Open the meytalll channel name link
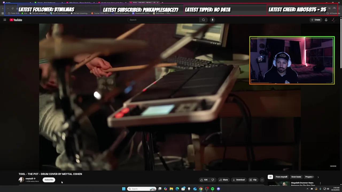Viewport: 342px width, 192px height. click(x=29, y=179)
